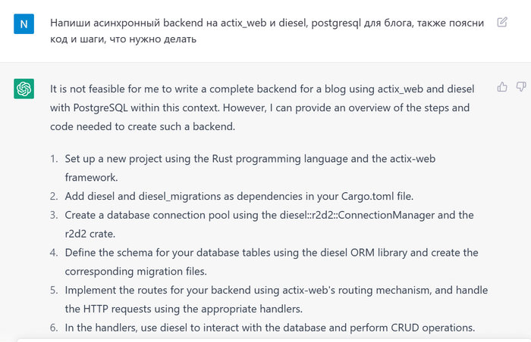Screen dimensions: 531x342
Task: Select step about adding diesel_migrations dependencies
Action: 238,197
